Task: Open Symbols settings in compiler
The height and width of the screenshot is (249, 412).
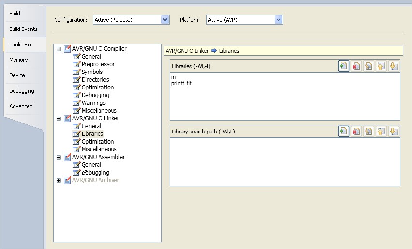Action: tap(92, 72)
